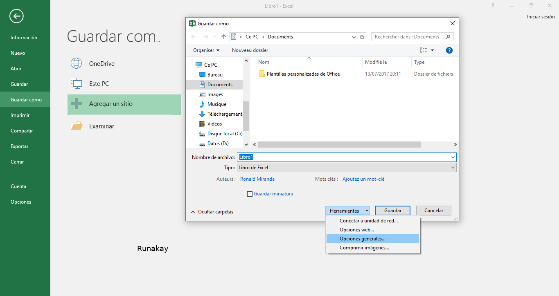Toggle the Herramientas dropdown button
The image size is (559, 296).
348,211
